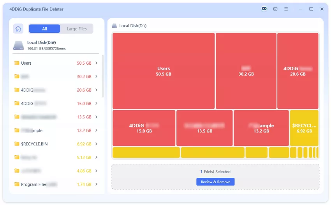Click the folder icon beside 13.2 GB row
The width and height of the screenshot is (331, 205).
(x=17, y=130)
